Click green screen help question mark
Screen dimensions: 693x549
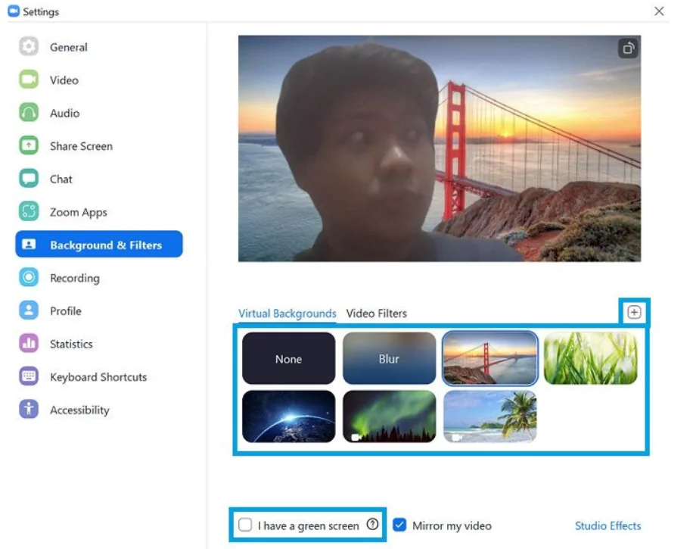[x=372, y=525]
